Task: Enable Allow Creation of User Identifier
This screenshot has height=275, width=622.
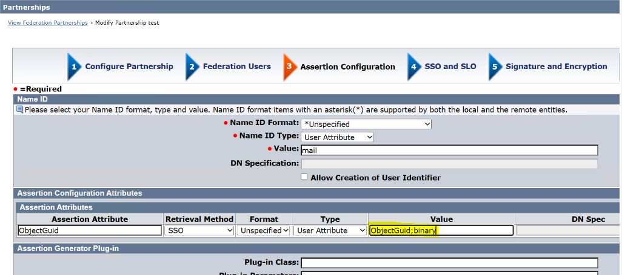Action: (x=304, y=178)
